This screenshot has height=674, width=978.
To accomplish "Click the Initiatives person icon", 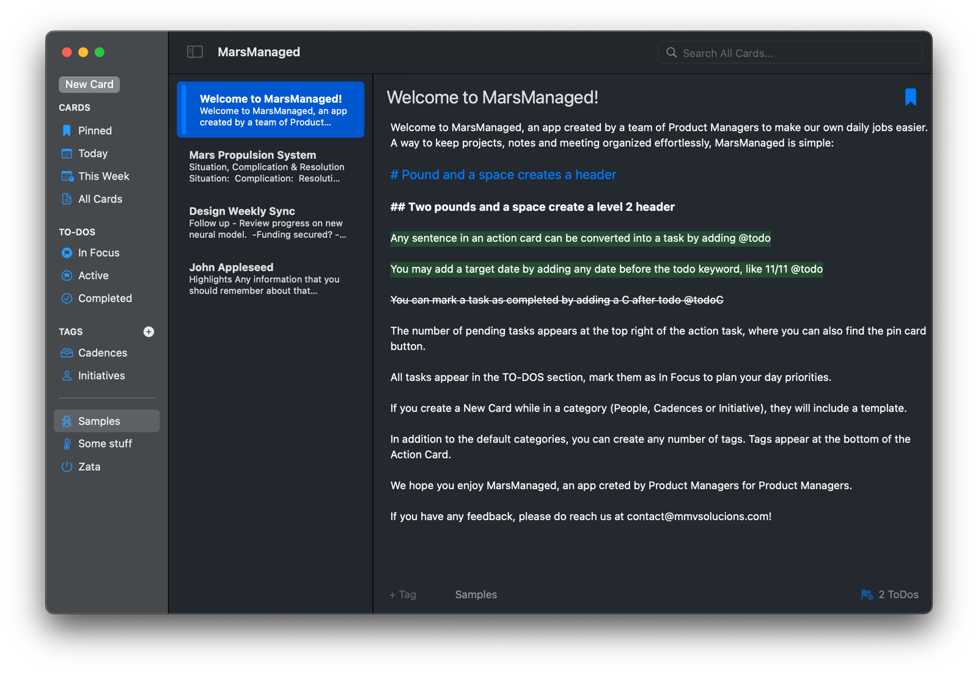I will (x=67, y=376).
